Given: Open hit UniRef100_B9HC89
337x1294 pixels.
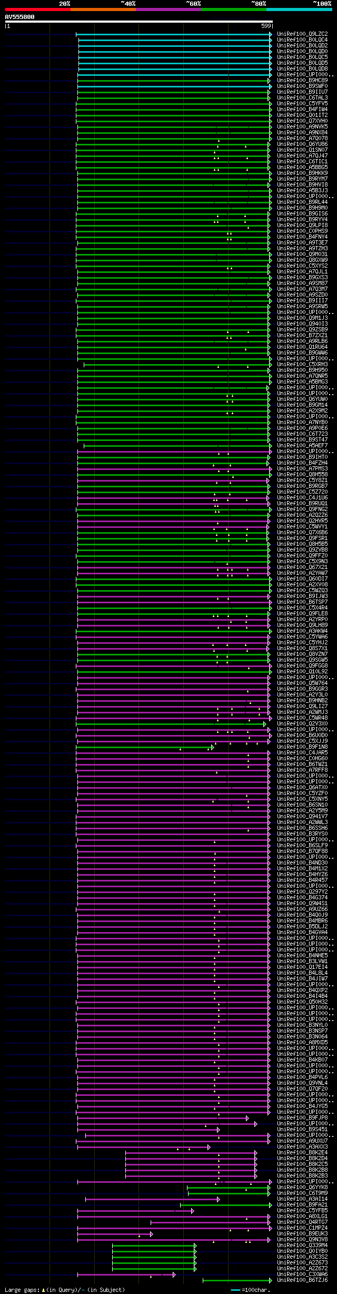Looking at the screenshot, I should (302, 81).
